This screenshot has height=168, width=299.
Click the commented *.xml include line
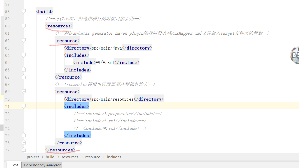[x=110, y=121]
